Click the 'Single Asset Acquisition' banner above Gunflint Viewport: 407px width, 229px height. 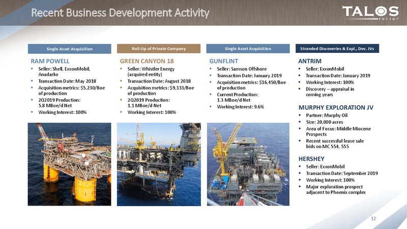coord(248,48)
